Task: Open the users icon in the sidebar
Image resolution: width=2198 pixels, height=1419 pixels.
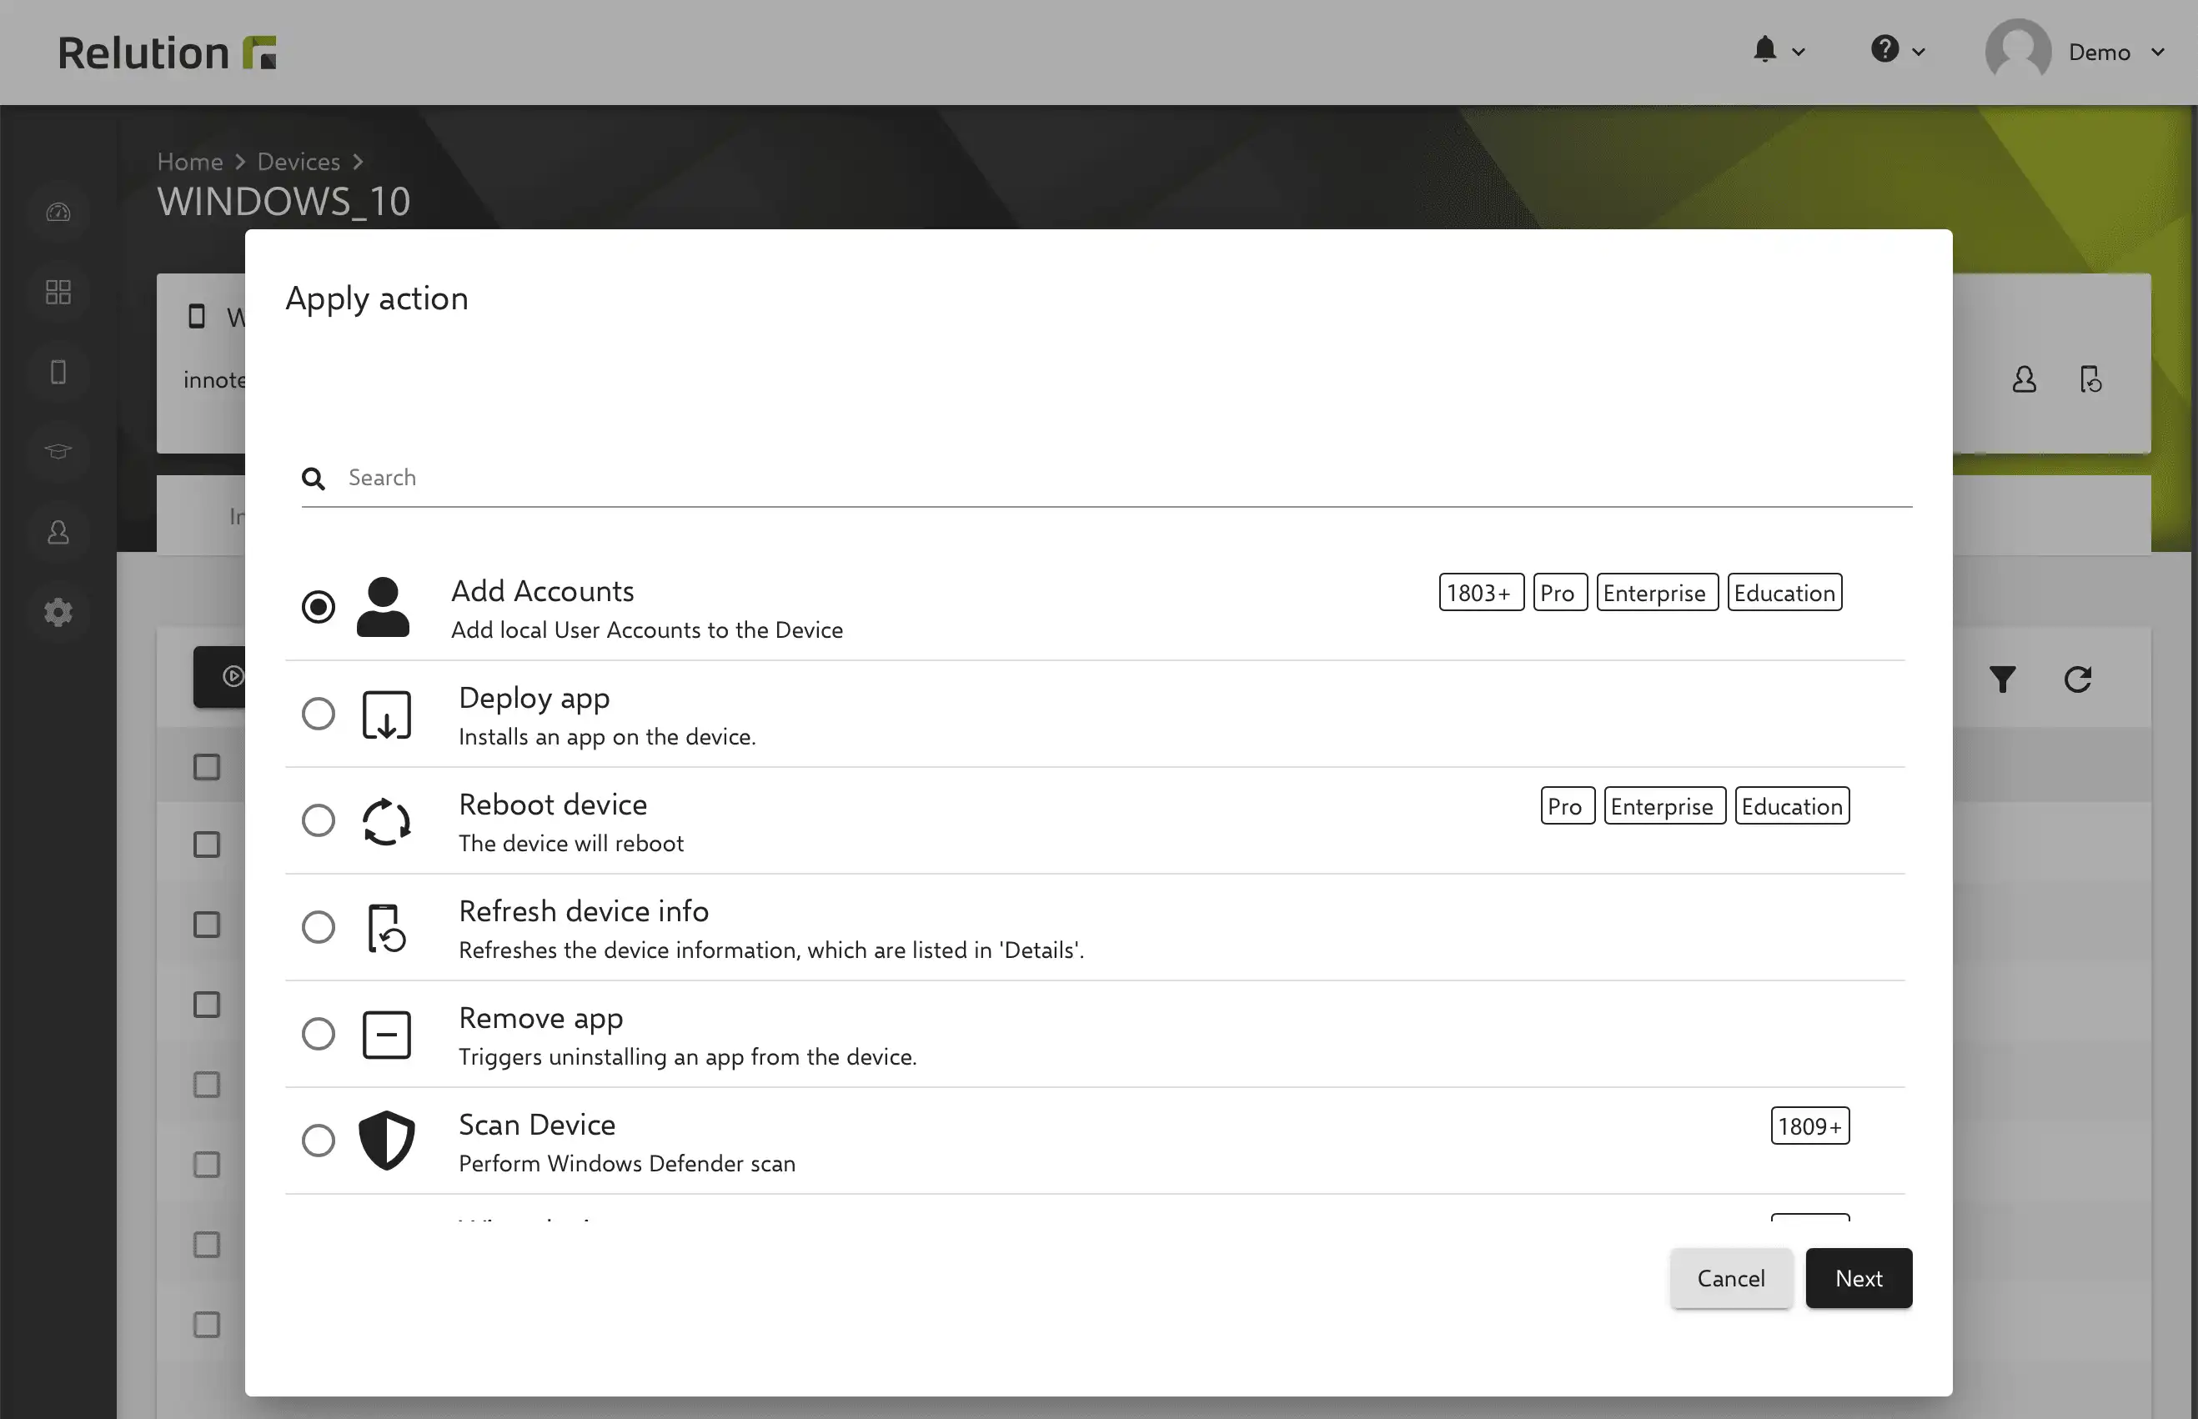Action: point(58,532)
